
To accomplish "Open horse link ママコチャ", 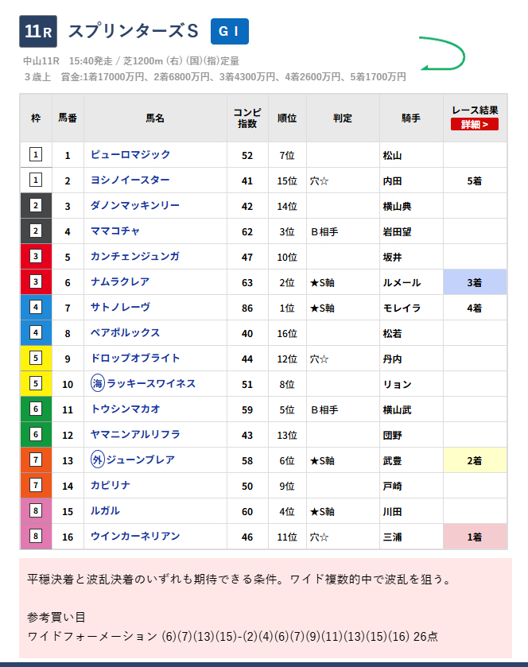I will (115, 231).
